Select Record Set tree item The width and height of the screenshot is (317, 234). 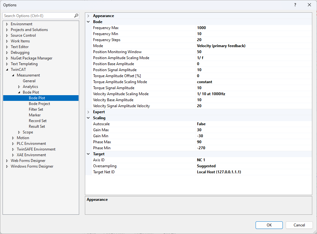tap(38, 120)
